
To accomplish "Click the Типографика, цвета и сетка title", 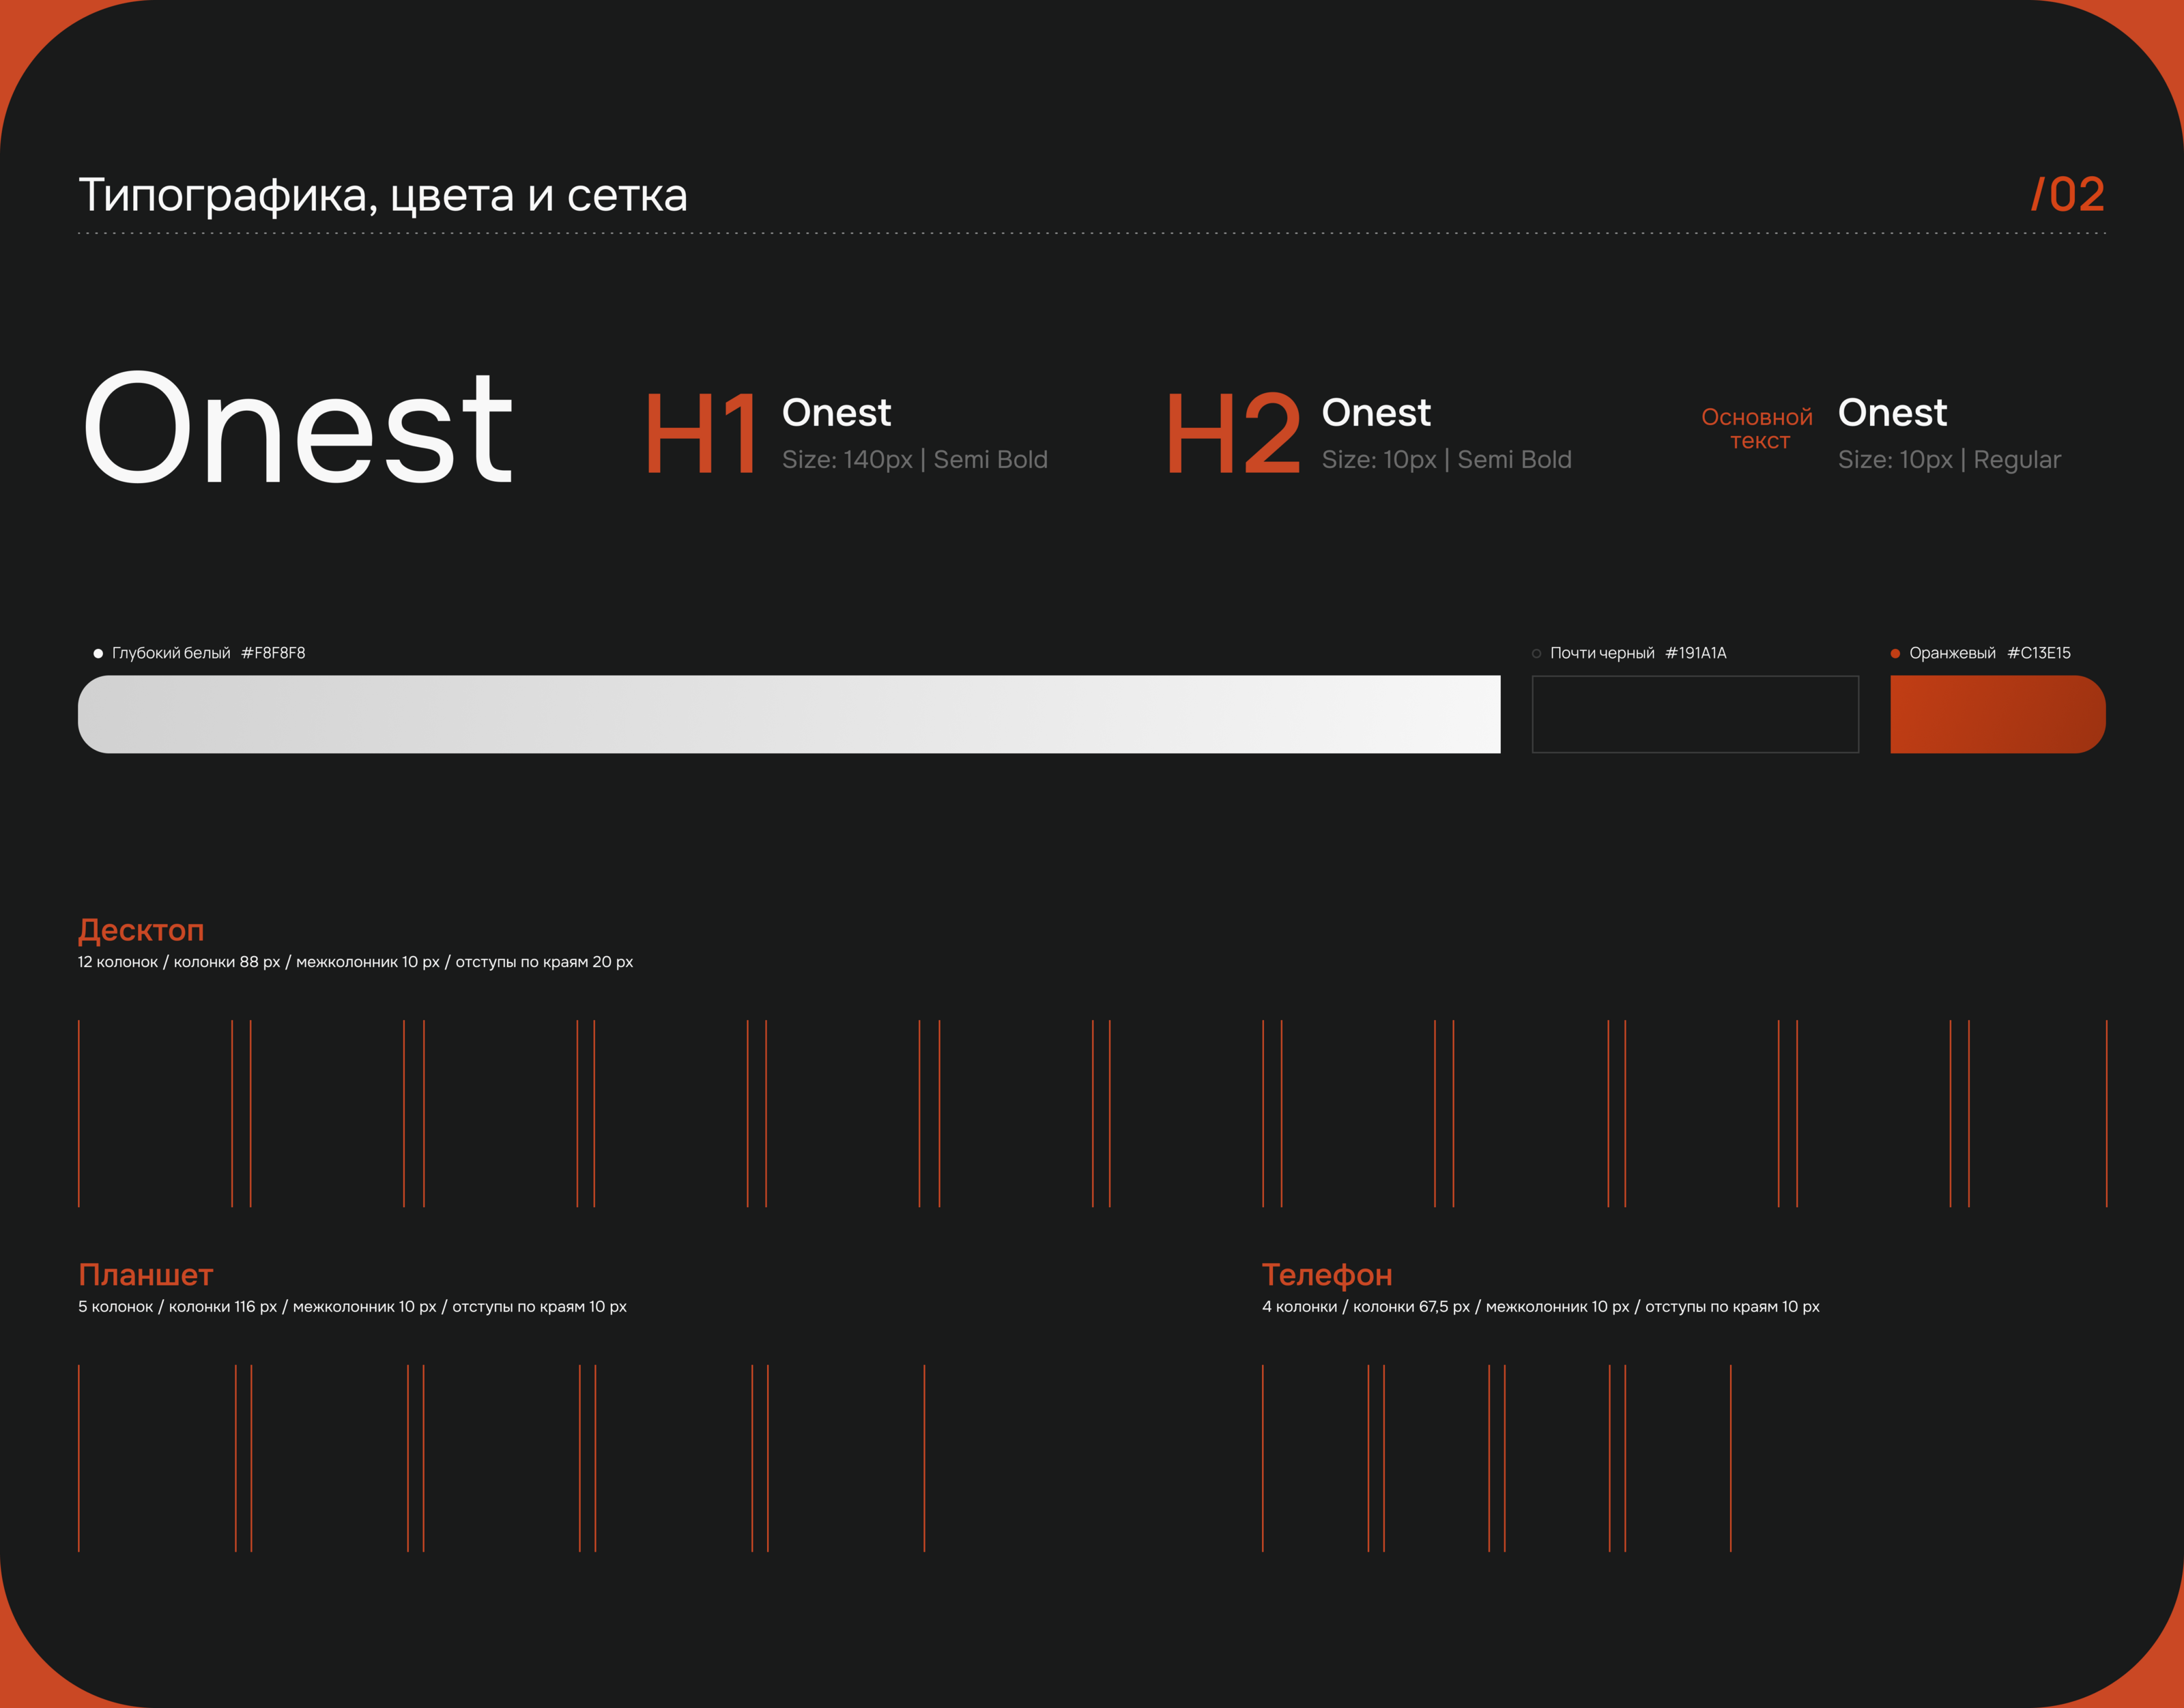I will click(383, 194).
